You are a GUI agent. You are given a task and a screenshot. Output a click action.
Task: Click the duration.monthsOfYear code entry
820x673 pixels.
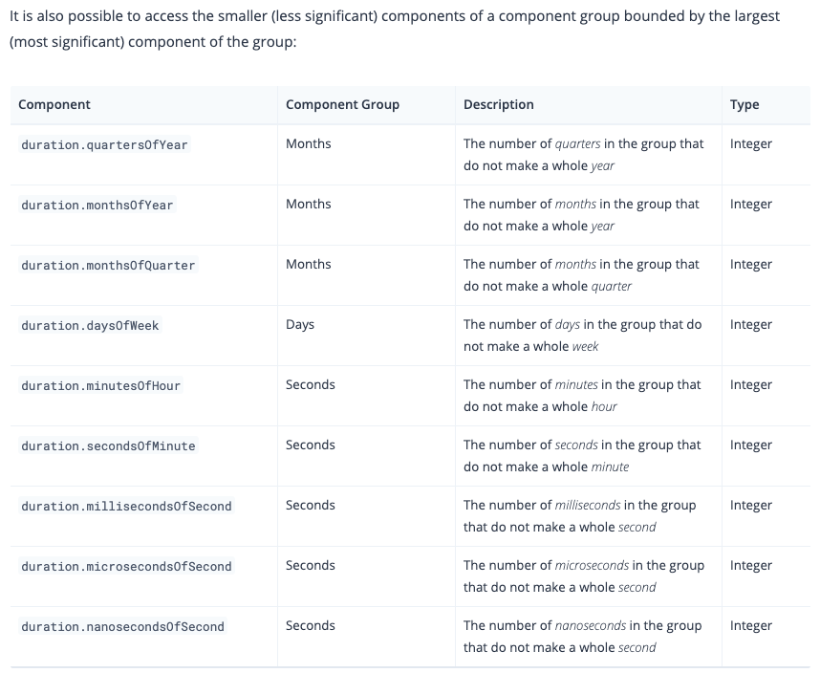(x=97, y=205)
